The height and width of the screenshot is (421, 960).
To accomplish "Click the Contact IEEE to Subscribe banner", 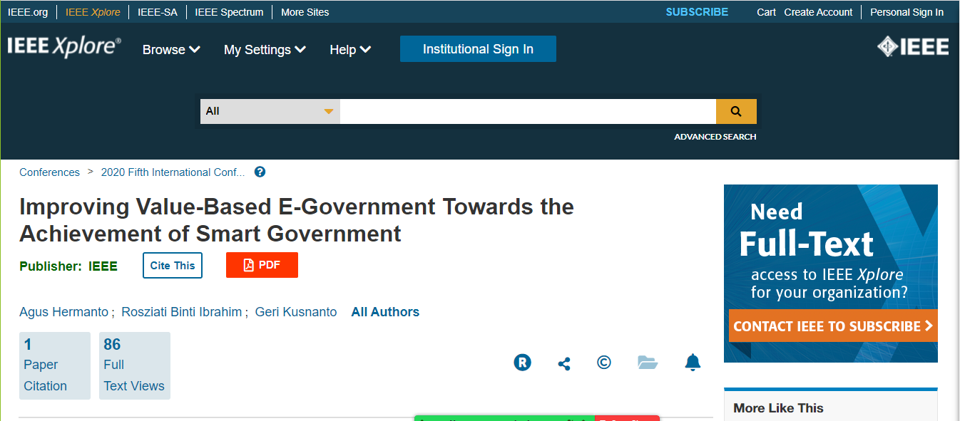I will point(831,326).
